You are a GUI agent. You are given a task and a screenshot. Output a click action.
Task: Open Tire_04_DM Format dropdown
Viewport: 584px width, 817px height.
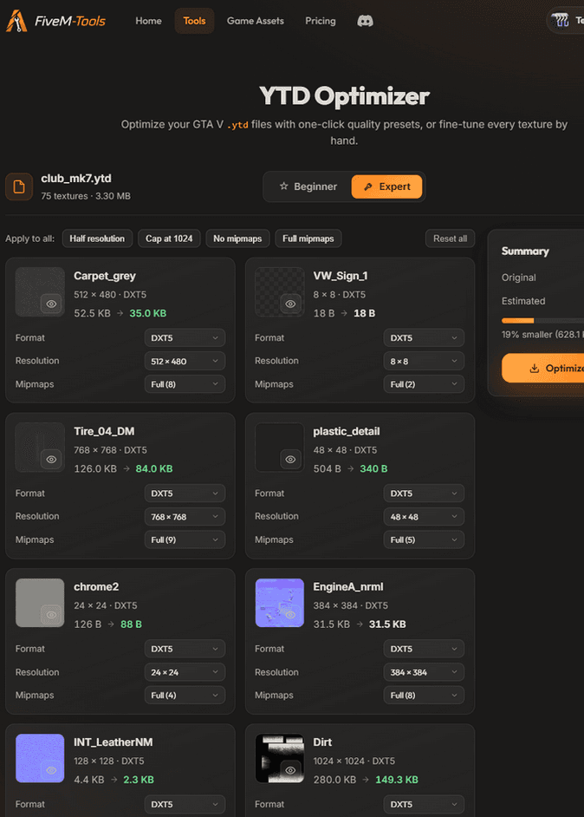[185, 493]
